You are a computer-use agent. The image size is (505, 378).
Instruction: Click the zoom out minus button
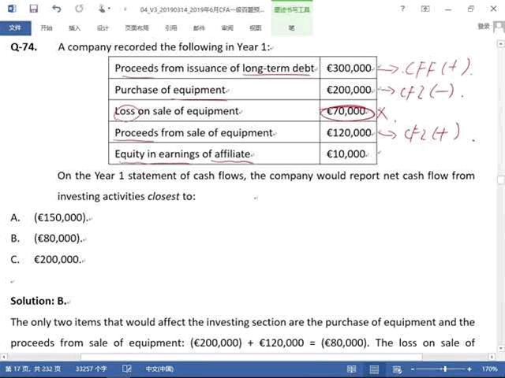click(x=413, y=369)
